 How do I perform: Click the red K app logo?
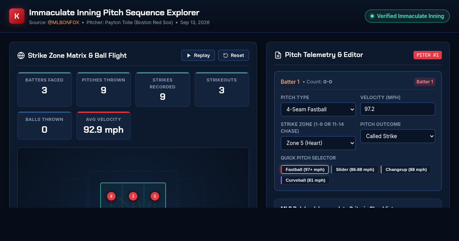click(17, 16)
